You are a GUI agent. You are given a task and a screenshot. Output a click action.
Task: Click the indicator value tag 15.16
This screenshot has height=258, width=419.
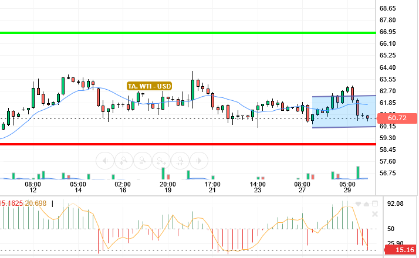(x=401, y=250)
